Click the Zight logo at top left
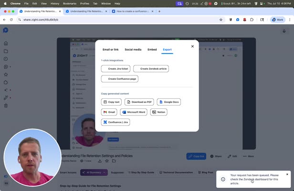The image size is (294, 191). [6, 30]
